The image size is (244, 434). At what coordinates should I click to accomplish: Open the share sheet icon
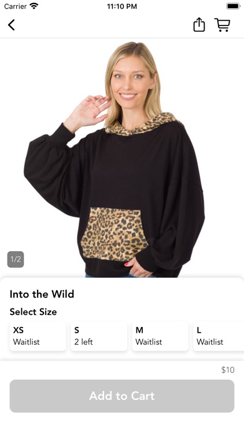(199, 25)
